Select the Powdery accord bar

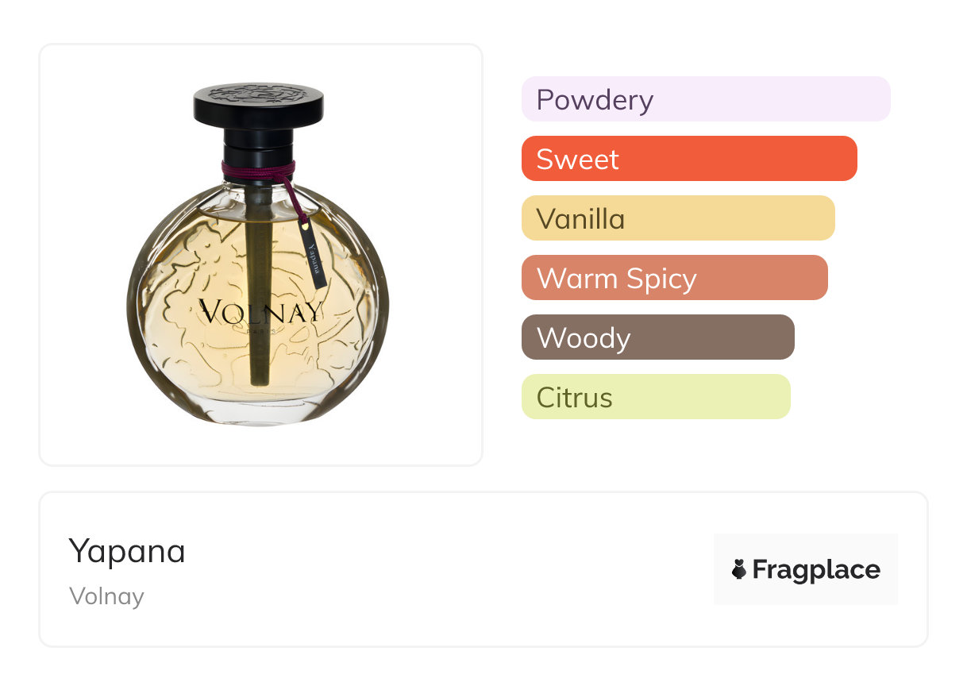pos(705,99)
